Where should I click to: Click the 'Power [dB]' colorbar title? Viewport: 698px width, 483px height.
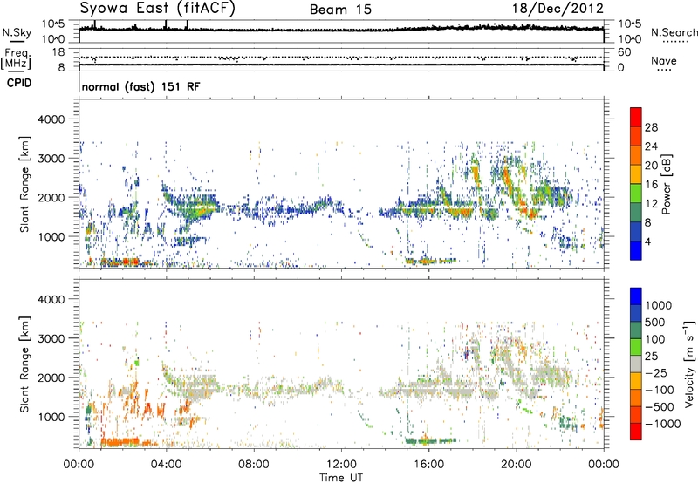666,184
